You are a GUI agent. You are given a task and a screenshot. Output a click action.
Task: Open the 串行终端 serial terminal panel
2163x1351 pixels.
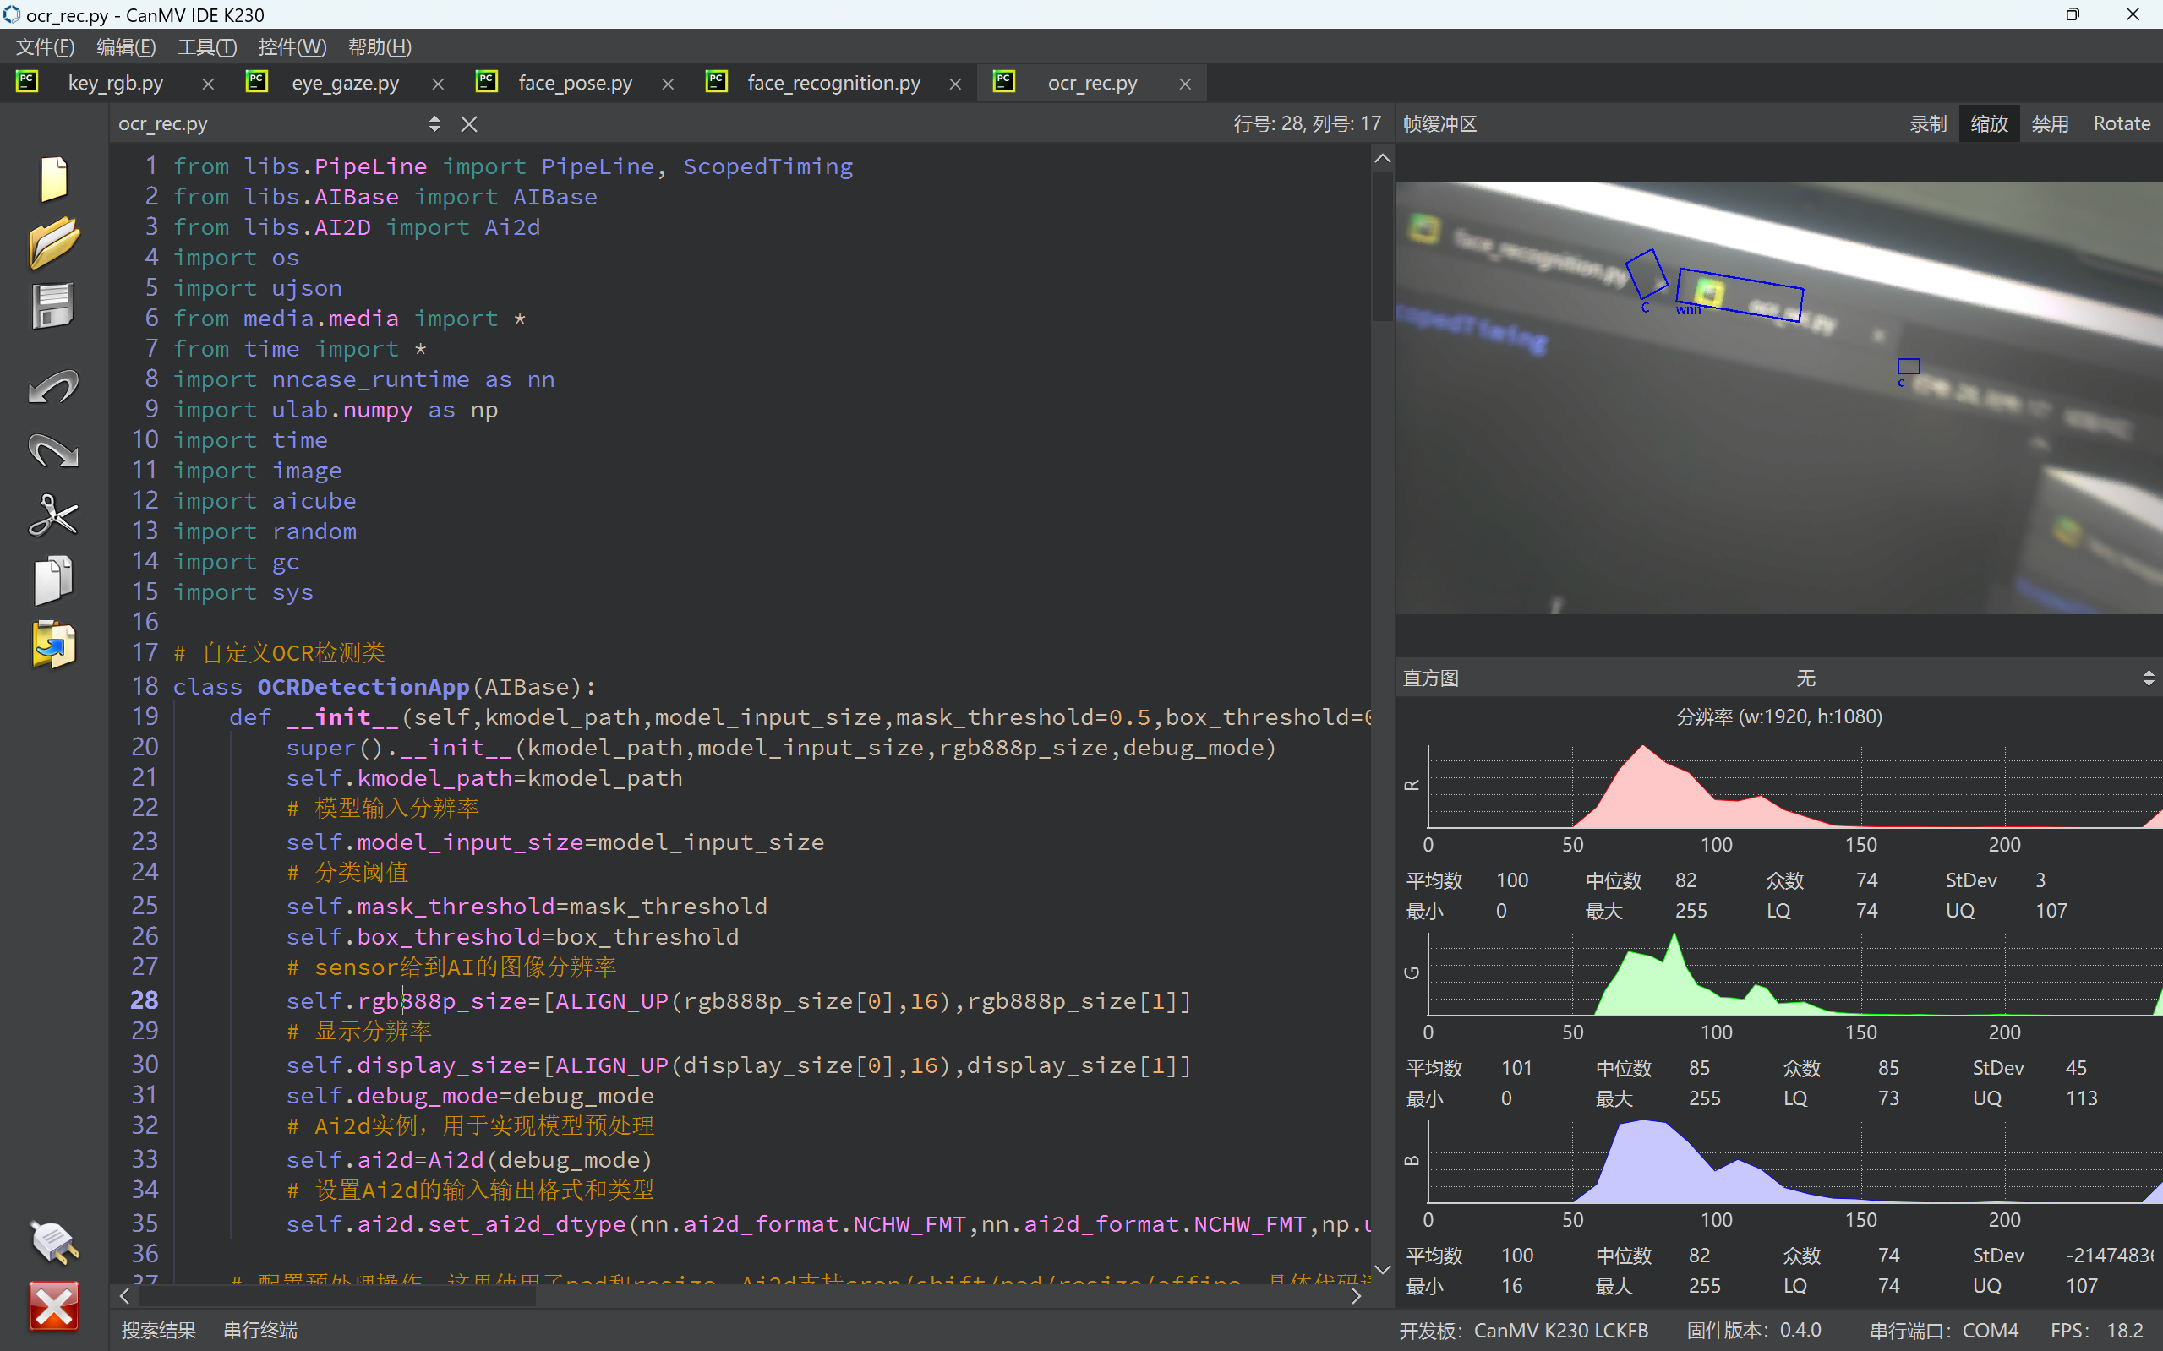click(x=260, y=1331)
